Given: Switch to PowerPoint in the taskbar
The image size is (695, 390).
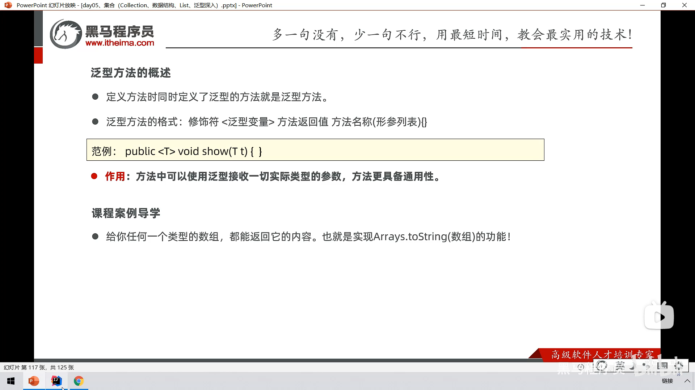Looking at the screenshot, I should coord(34,381).
